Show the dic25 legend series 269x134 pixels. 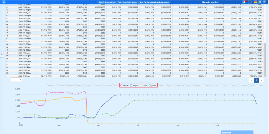259,85
